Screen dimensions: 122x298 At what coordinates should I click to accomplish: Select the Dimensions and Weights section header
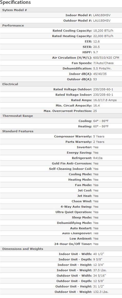(61, 249)
